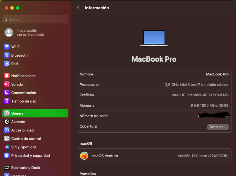Image resolution: width=236 pixels, height=176 pixels.
Task: Click the green zoom window button
Action: (18, 8)
